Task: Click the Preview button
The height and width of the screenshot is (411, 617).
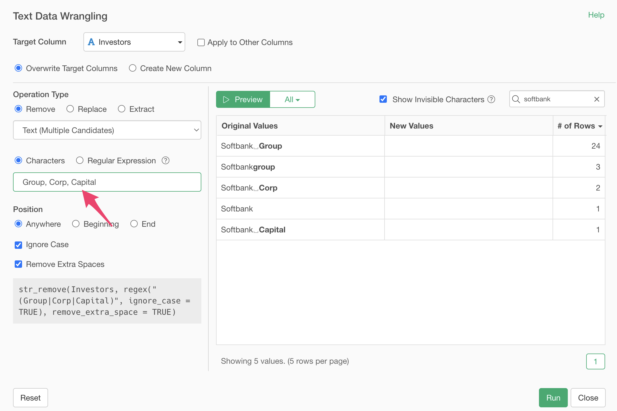Action: [x=243, y=99]
